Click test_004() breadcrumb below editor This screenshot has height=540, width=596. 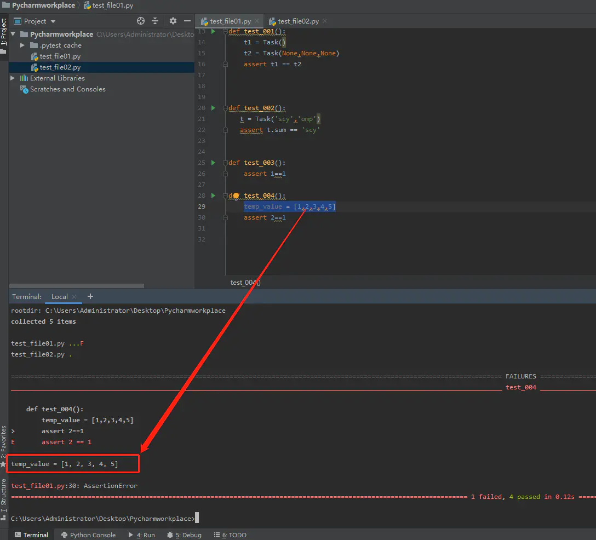point(245,283)
